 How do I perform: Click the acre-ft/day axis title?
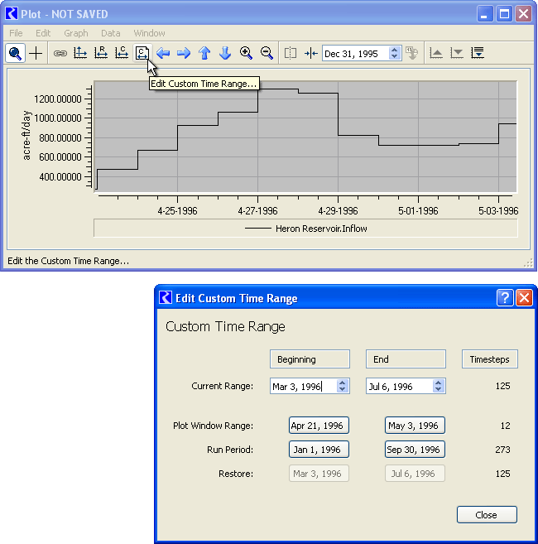pyautogui.click(x=26, y=136)
